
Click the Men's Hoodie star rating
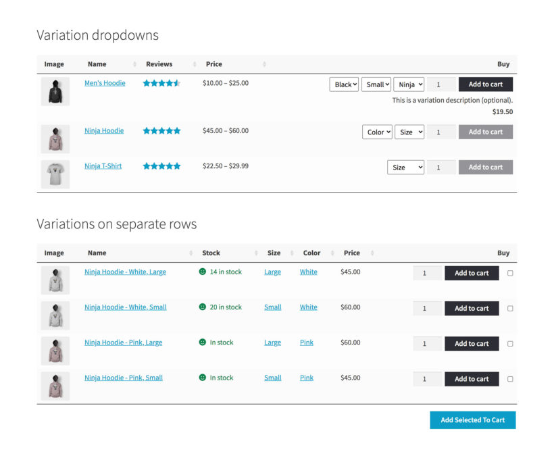[161, 83]
